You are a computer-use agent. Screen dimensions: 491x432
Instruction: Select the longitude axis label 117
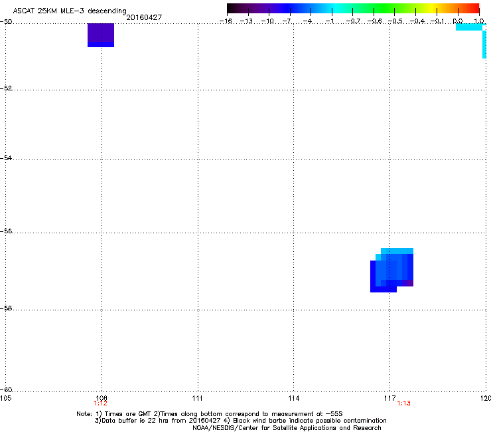click(390, 398)
